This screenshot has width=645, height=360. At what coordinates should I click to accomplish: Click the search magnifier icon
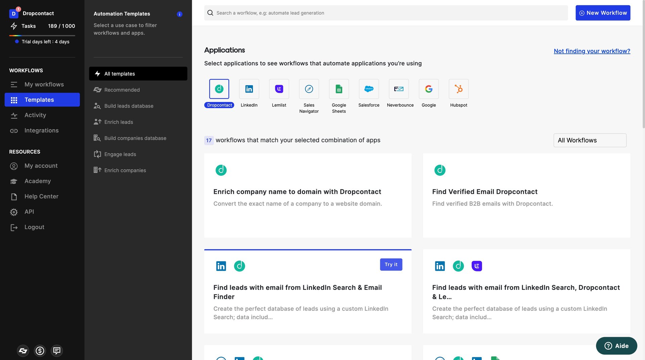210,13
